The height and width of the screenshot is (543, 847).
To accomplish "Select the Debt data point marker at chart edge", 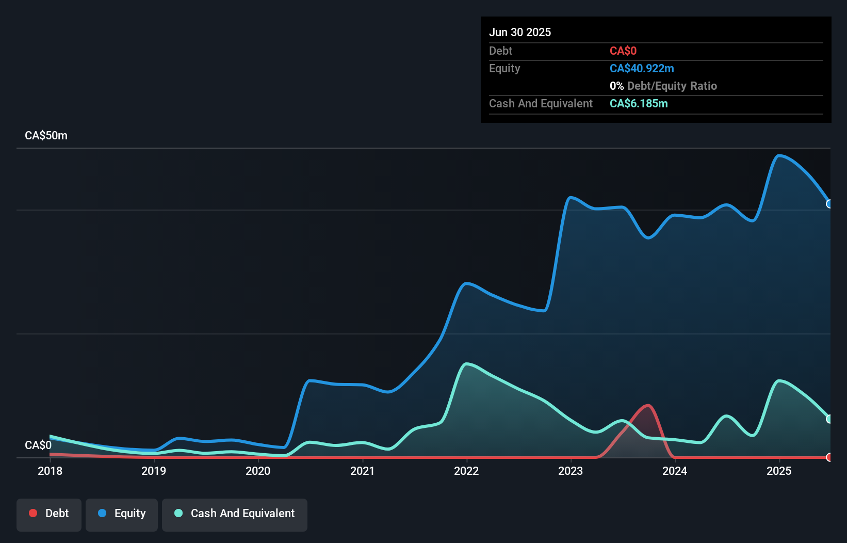I will 829,457.
